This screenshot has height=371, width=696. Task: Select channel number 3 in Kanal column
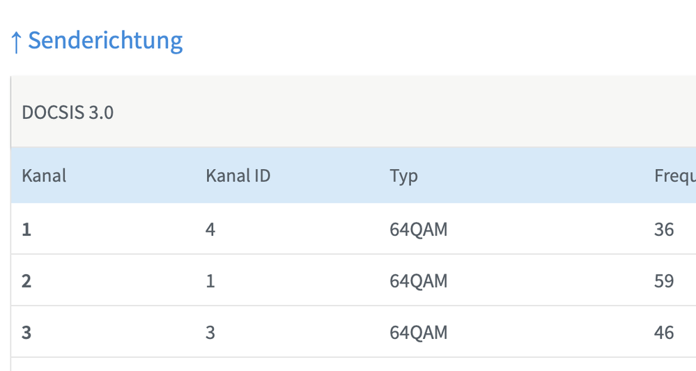click(26, 332)
